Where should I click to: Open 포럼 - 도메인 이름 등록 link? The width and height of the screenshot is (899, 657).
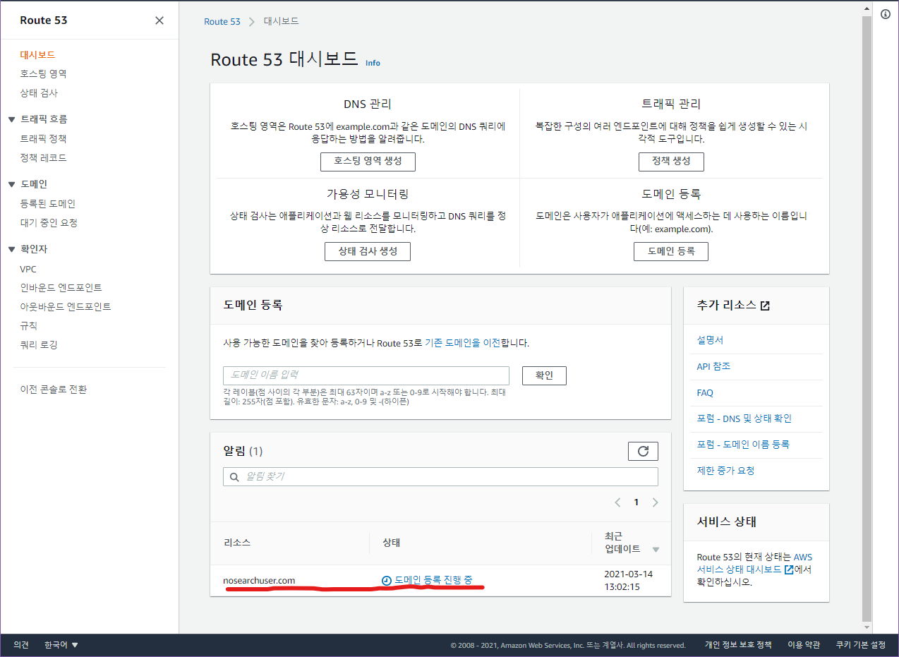(x=743, y=445)
